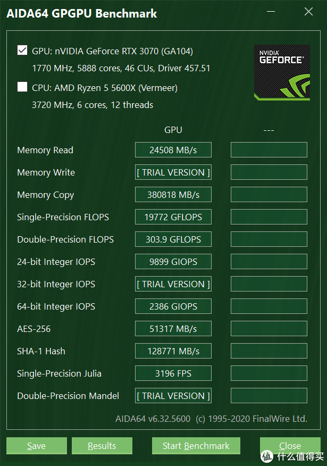Click the AES-256 result showing 51317 MB/s

point(173,328)
